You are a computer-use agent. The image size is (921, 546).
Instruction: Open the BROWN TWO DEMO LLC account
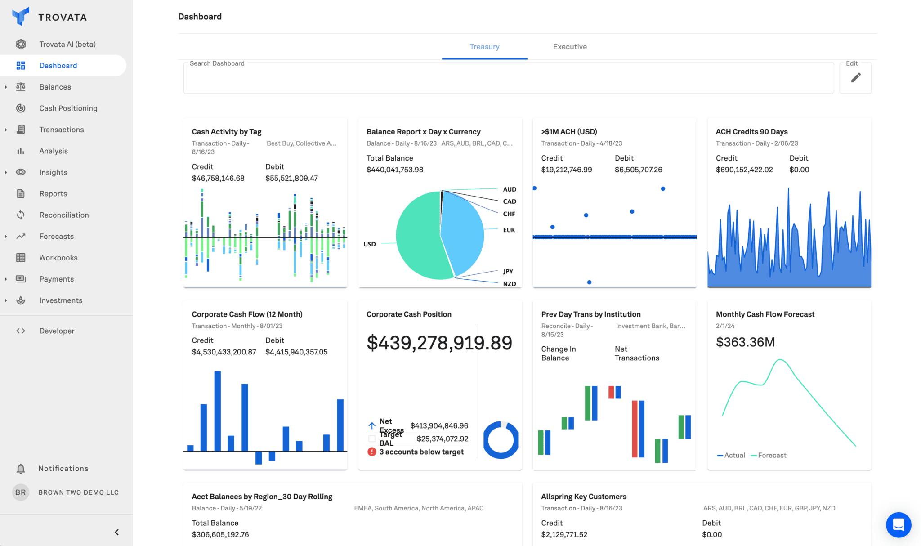tap(78, 492)
